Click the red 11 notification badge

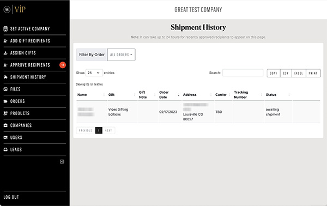pos(63,65)
